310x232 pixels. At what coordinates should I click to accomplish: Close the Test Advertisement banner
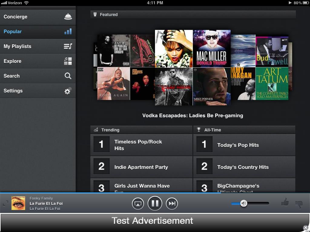coord(306,228)
